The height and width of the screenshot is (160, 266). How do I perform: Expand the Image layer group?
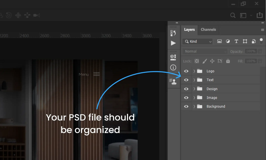click(194, 97)
